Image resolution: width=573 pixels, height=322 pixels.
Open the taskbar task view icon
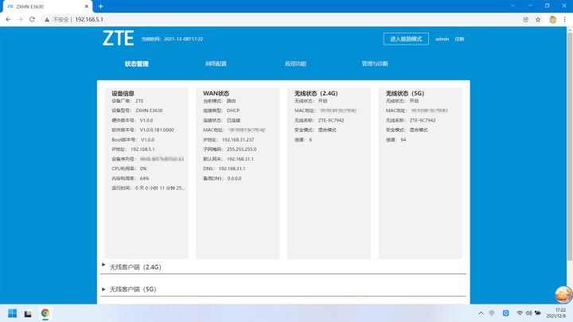coord(28,313)
